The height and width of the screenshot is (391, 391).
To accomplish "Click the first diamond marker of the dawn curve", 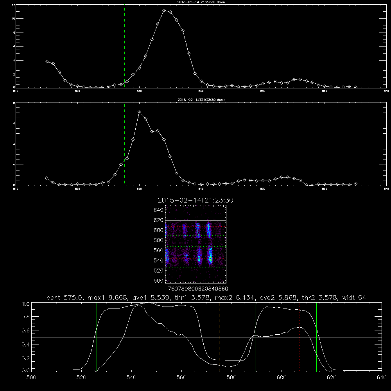I will (x=47, y=61).
